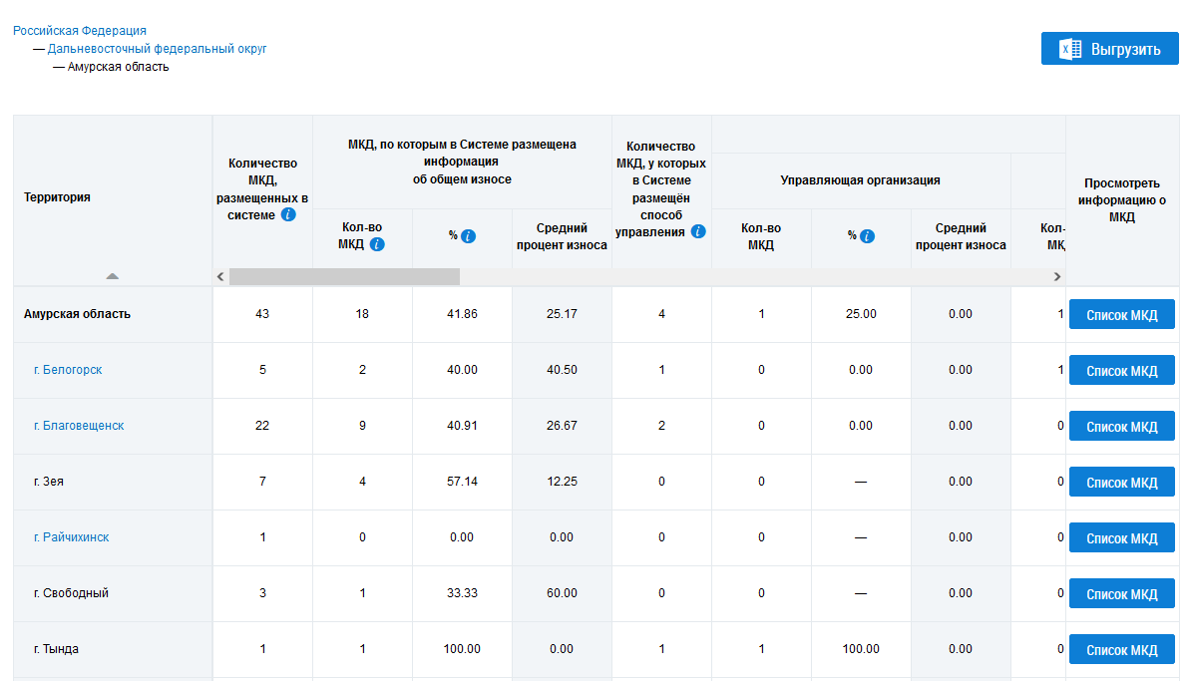Click Excel icon on the Выгрузить button
The height and width of the screenshot is (681, 1190).
[x=1070, y=49]
